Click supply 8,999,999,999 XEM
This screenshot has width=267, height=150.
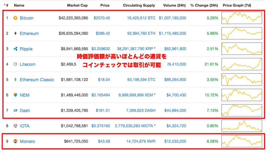pyautogui.click(x=136, y=95)
